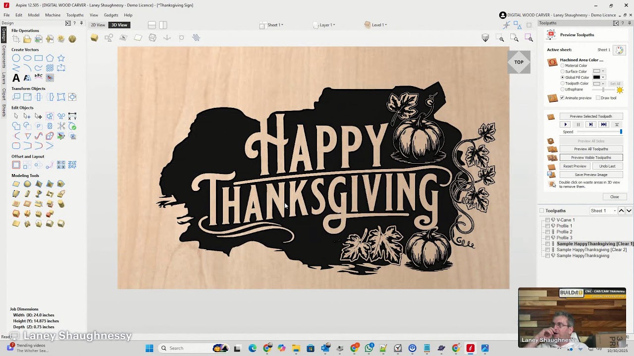The height and width of the screenshot is (356, 634).
Task: Open the Gadgets menu
Action: point(111,15)
